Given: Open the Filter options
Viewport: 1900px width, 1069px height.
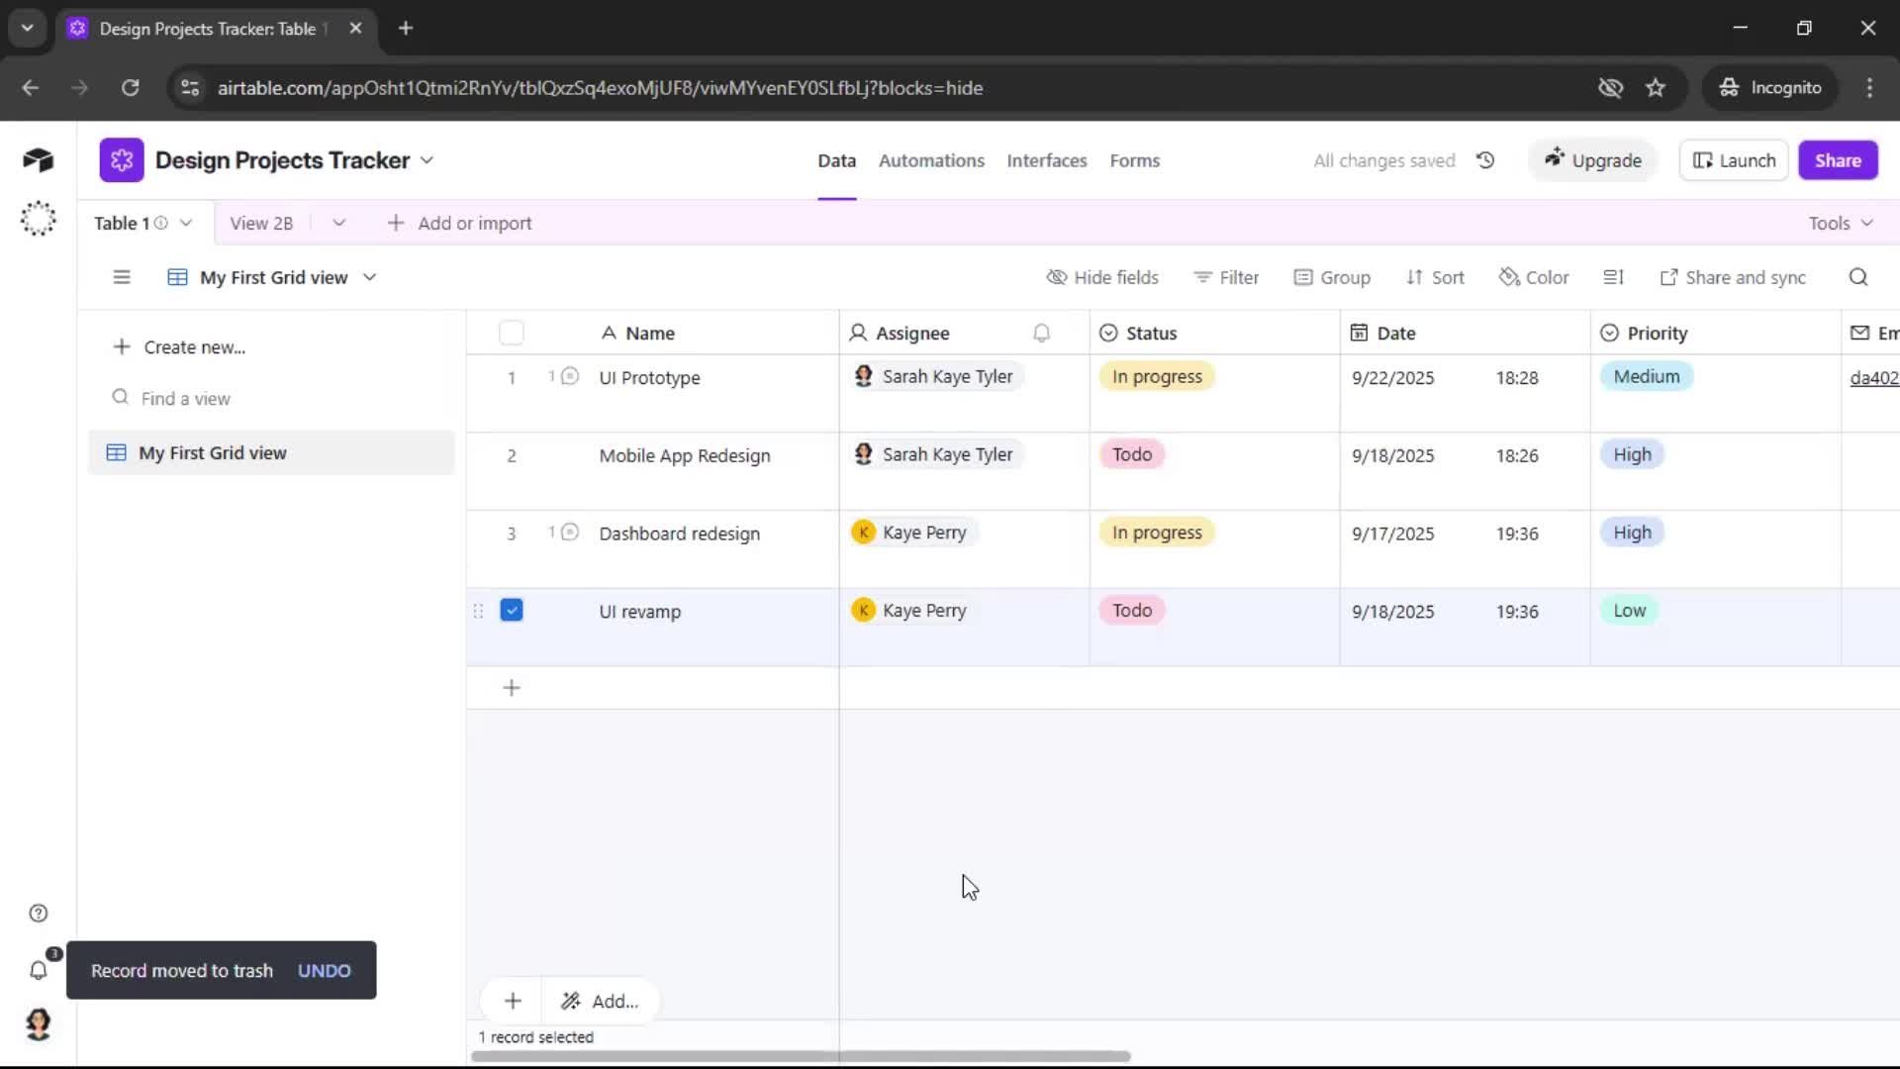Looking at the screenshot, I should pos(1226,277).
